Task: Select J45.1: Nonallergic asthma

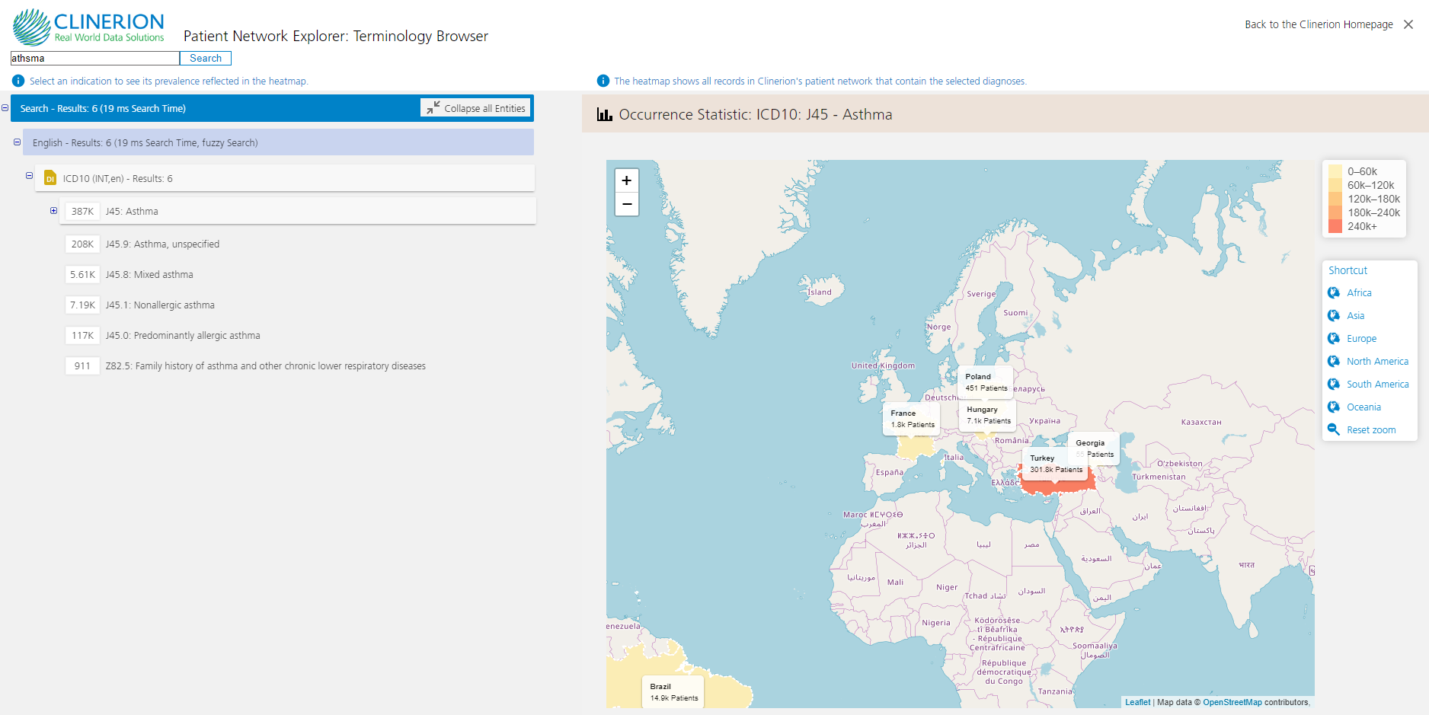Action: coord(160,305)
